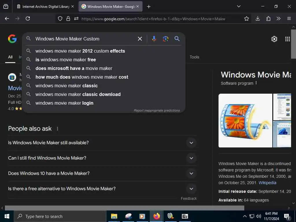
Task: Click the Google logo
Action: point(12,39)
